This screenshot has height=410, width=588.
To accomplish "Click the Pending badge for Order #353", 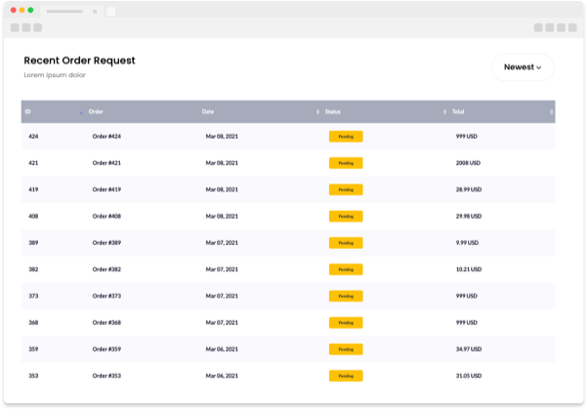I will coord(346,375).
